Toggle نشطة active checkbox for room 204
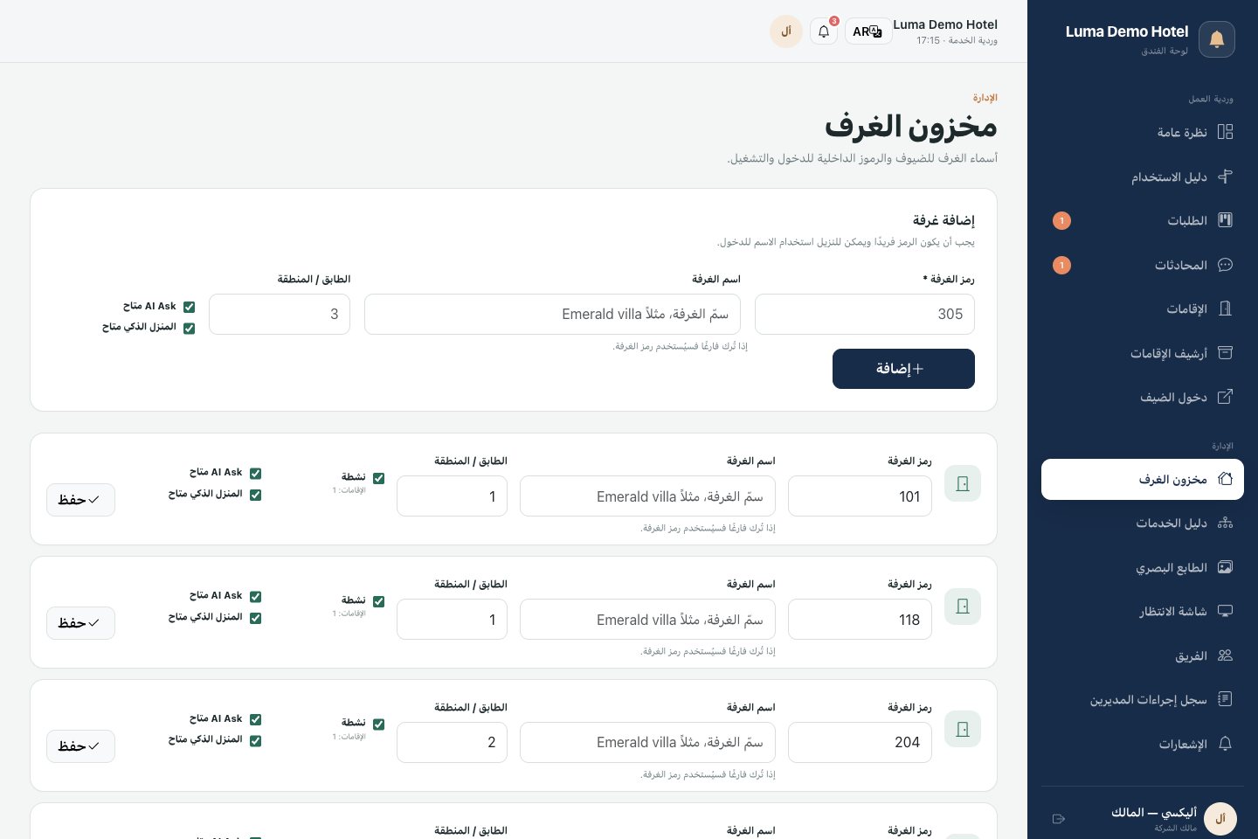 [378, 724]
